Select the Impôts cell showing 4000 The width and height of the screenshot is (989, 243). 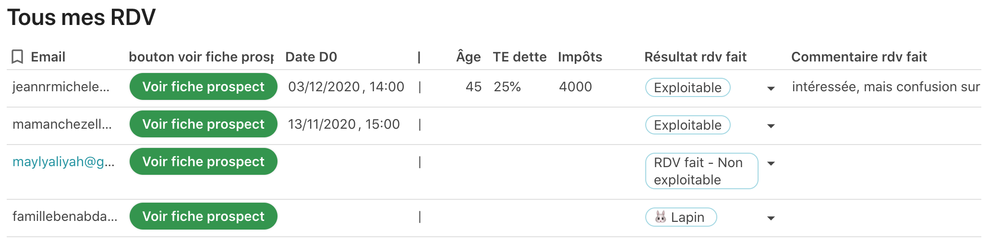(x=575, y=87)
